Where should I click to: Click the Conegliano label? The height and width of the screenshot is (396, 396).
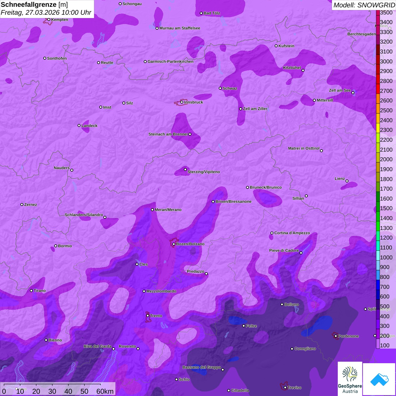tap(305, 348)
